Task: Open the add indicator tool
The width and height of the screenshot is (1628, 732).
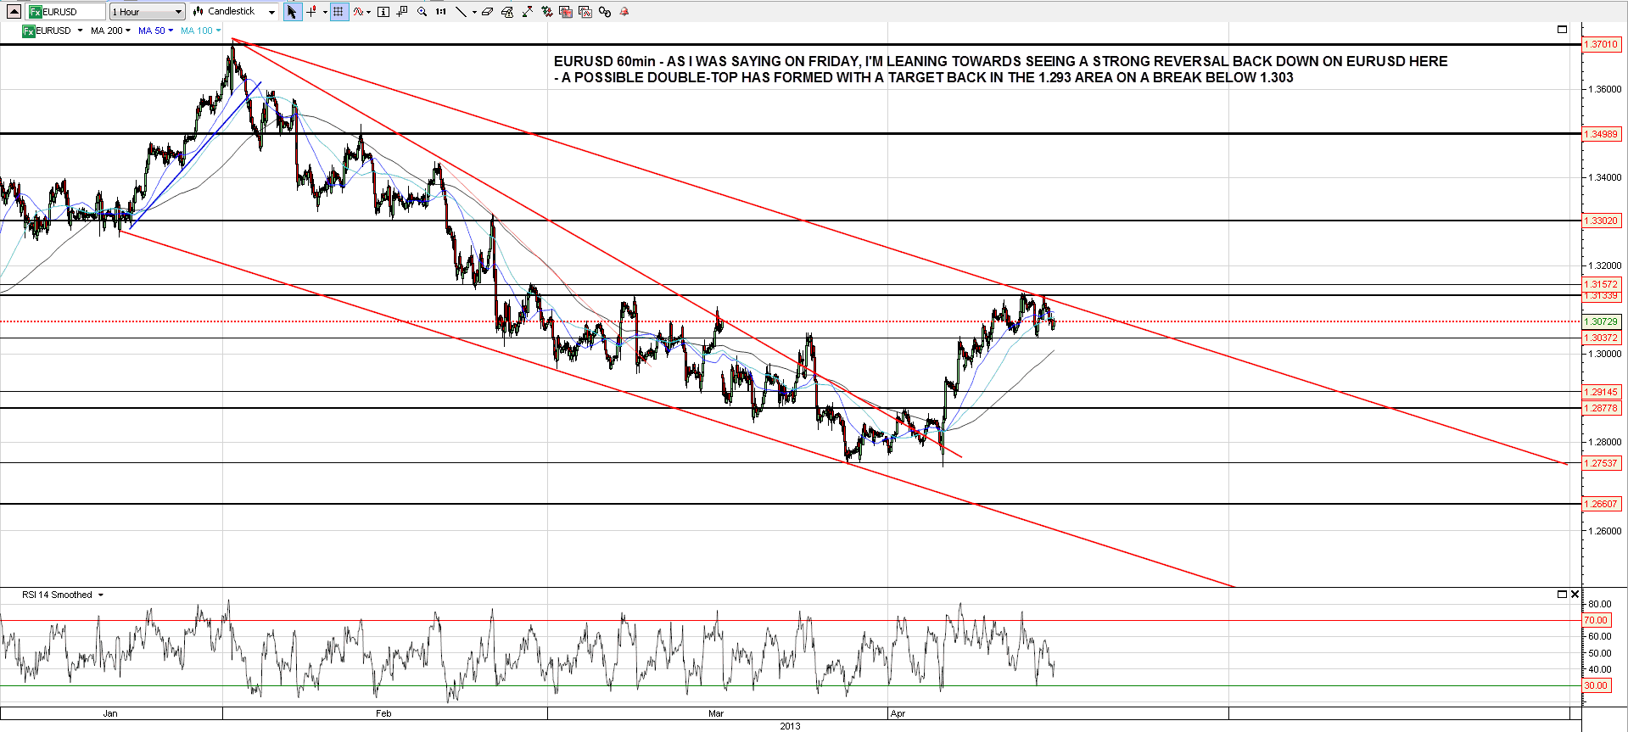Action: tap(360, 12)
